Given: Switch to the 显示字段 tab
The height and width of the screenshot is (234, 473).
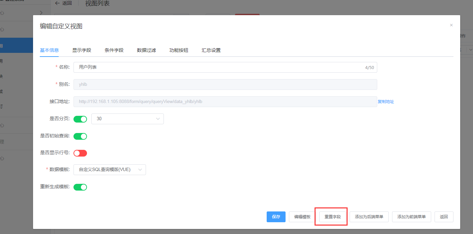Looking at the screenshot, I should [x=82, y=50].
